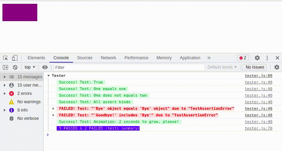Click the messages list icon in the sidebar
The height and width of the screenshot is (151, 282).
pos(11,77)
